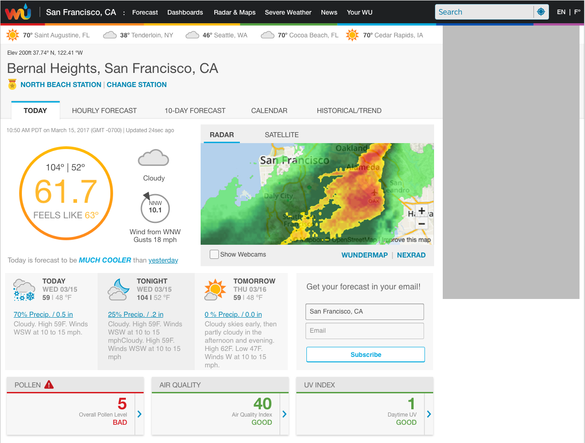585x443 pixels.
Task: Open the CALENDAR tab
Action: click(269, 110)
